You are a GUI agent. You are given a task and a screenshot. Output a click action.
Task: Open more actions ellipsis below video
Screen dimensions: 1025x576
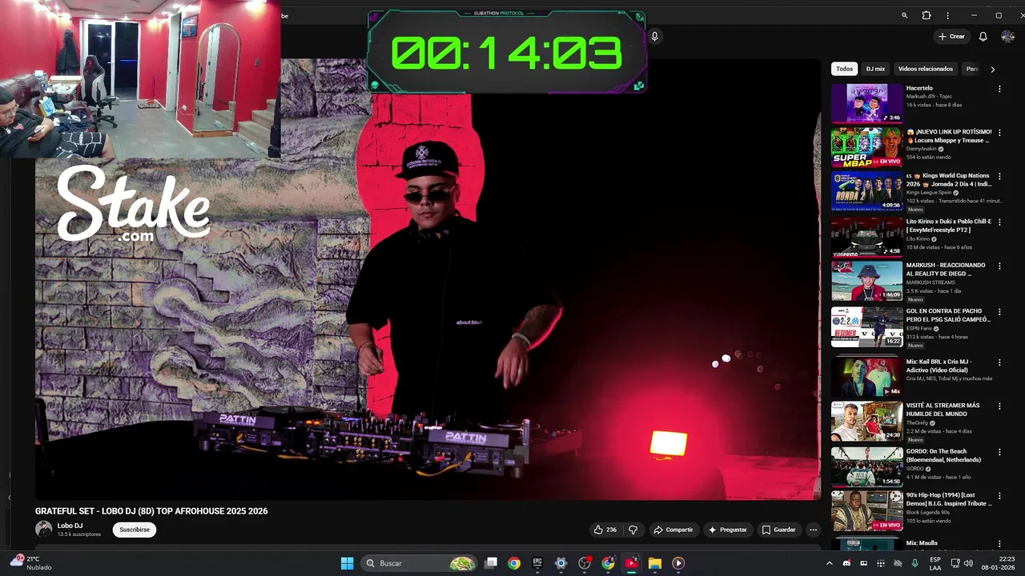coord(813,530)
